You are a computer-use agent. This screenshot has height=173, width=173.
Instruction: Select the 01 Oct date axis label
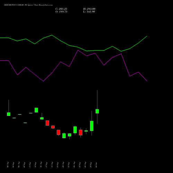tap(96, 165)
